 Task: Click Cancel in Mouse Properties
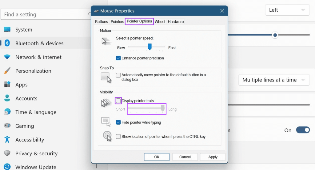coord(185,157)
